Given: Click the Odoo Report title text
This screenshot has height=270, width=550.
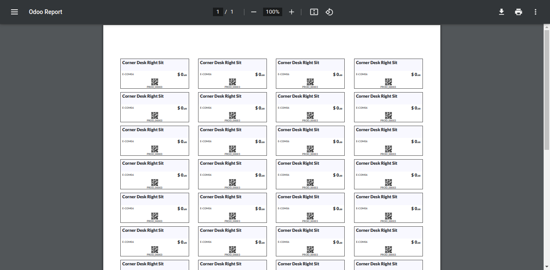Looking at the screenshot, I should (x=45, y=12).
